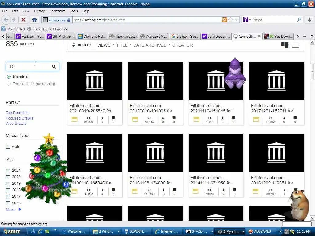Image resolution: width=315 pixels, height=236 pixels.
Task: Open the Downloads arrow button
Action: (x=309, y=20)
